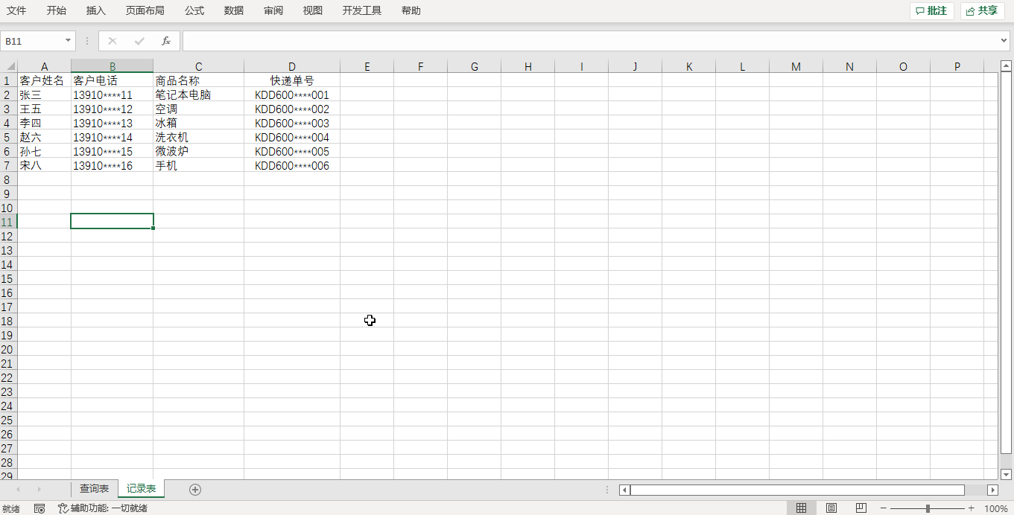
Task: Select column P header
Action: point(957,66)
